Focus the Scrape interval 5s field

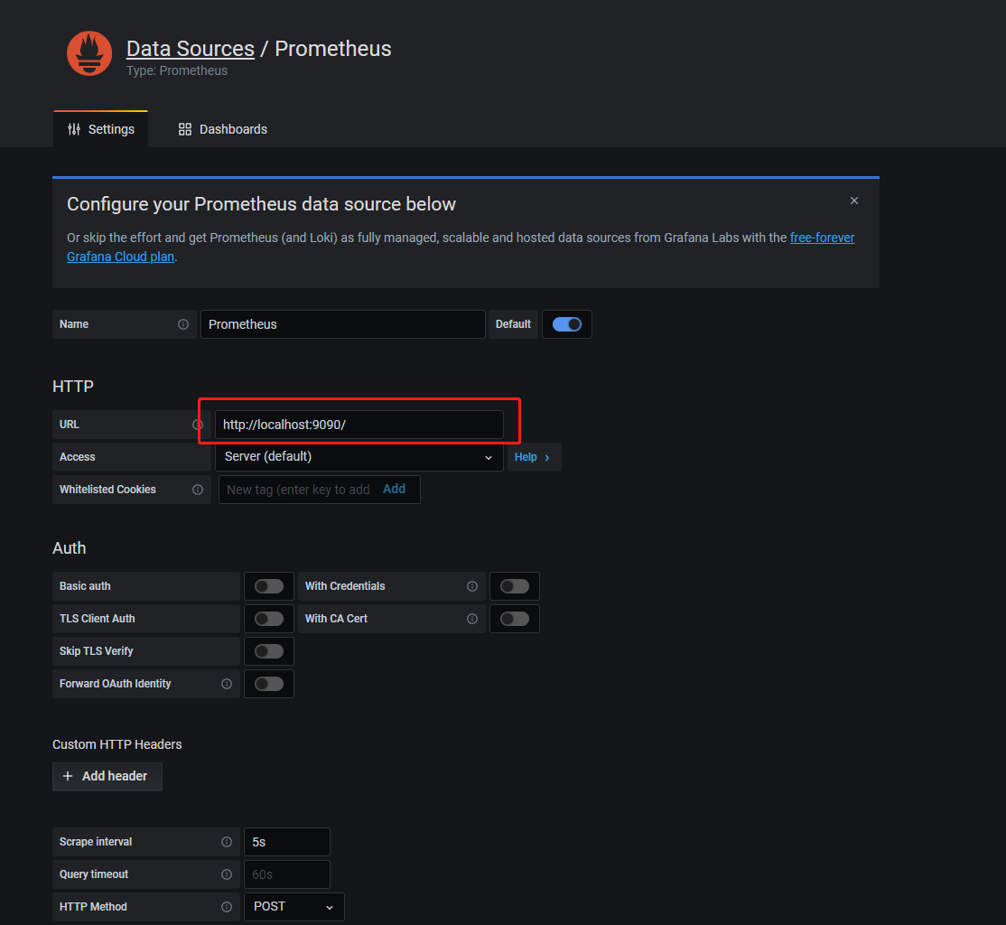click(287, 842)
